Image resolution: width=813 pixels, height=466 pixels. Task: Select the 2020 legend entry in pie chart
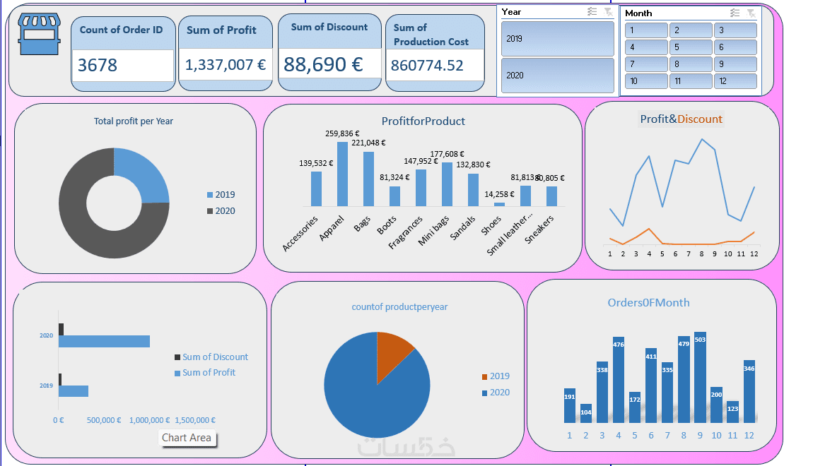(x=496, y=393)
